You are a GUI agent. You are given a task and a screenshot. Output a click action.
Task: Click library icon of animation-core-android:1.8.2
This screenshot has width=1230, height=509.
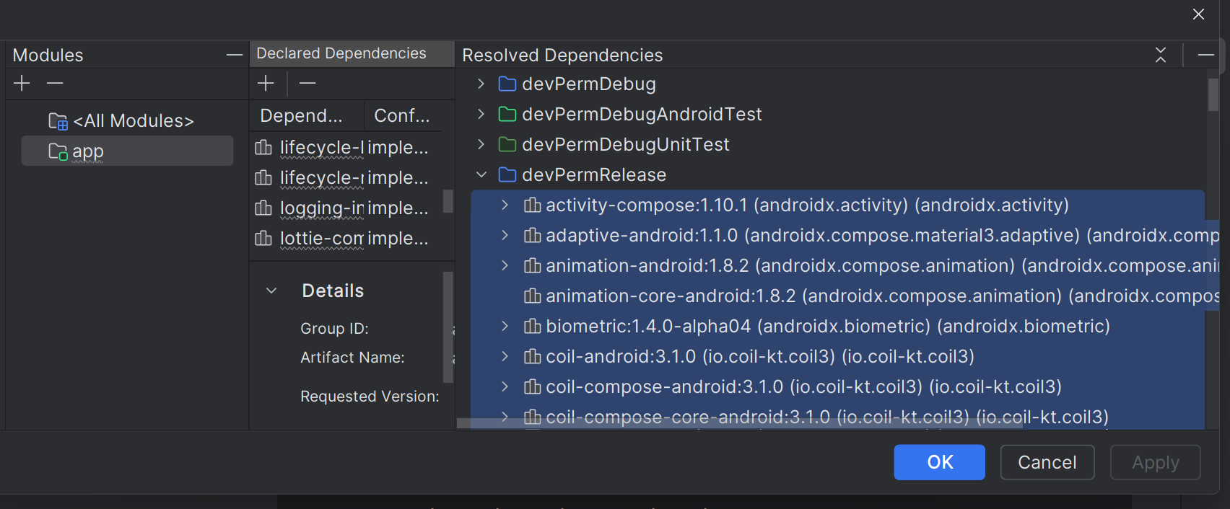(x=532, y=296)
